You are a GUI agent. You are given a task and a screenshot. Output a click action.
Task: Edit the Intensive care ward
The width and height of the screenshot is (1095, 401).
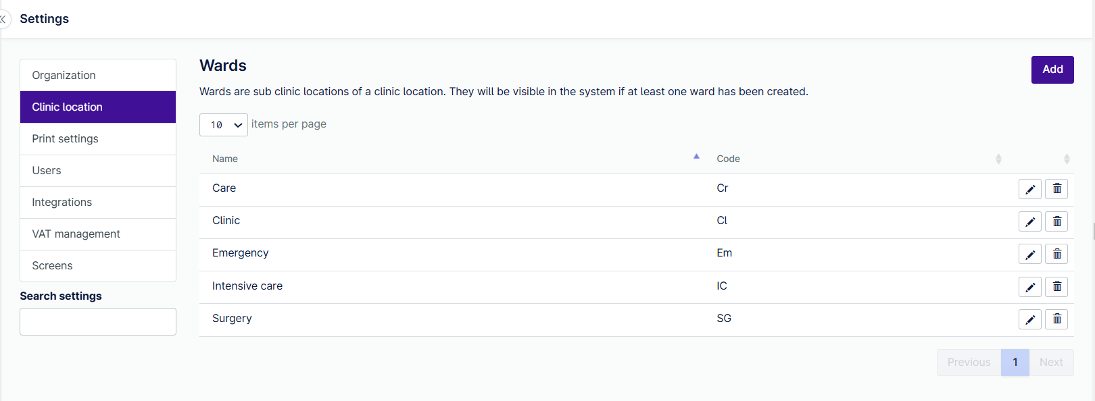click(x=1029, y=287)
